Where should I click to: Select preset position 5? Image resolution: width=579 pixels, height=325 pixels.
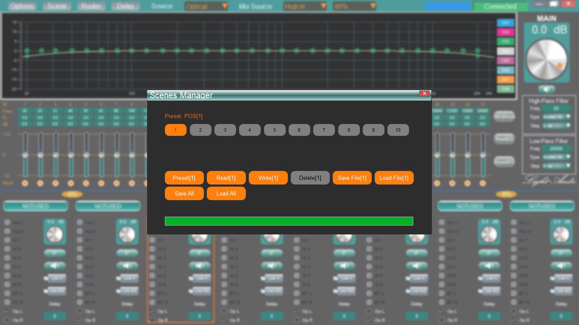(274, 130)
